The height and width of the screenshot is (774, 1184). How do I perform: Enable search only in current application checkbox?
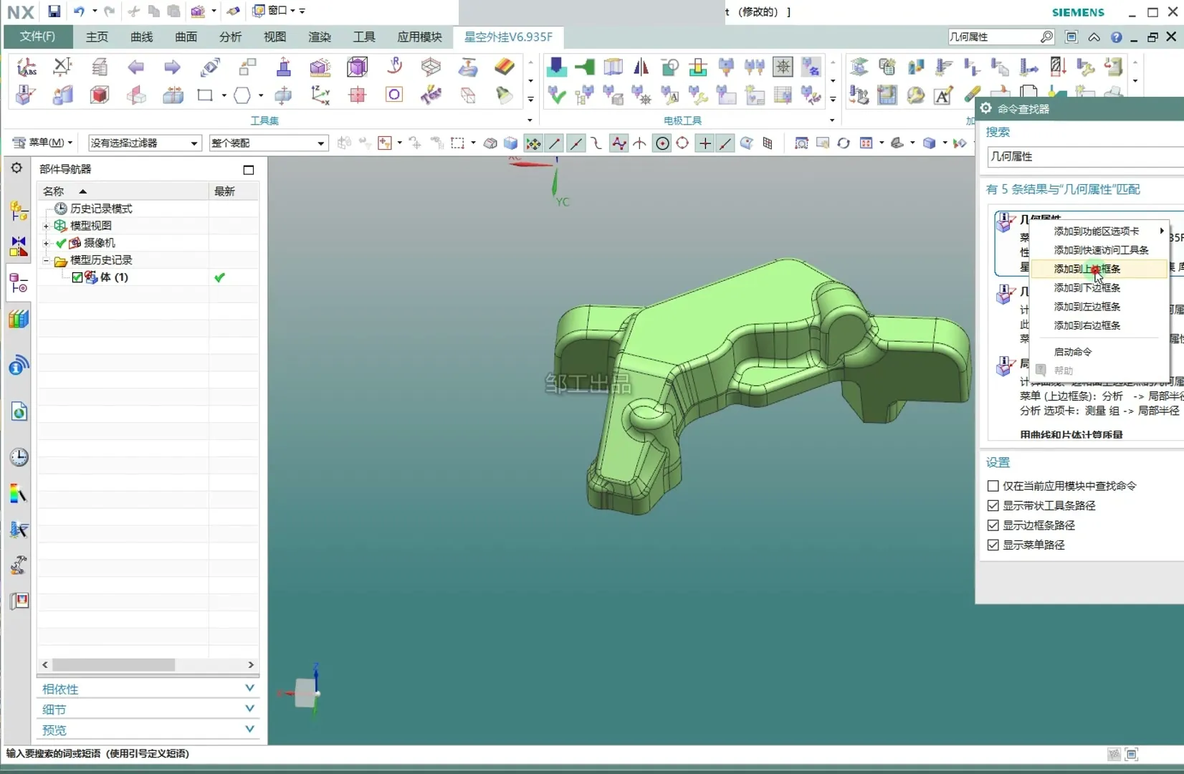click(x=993, y=486)
